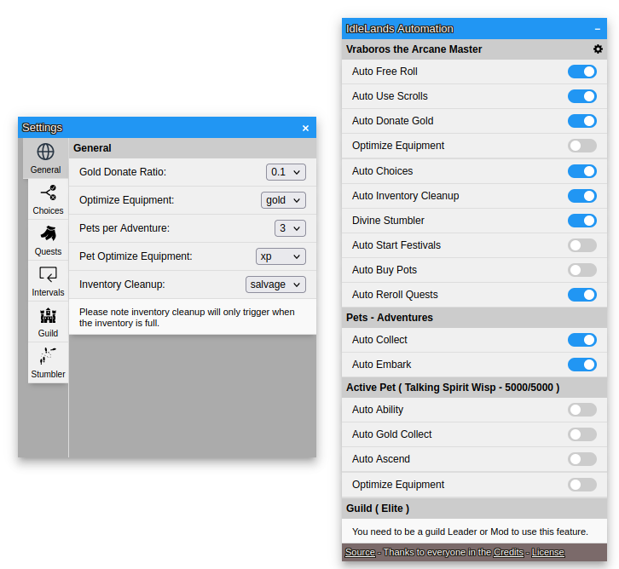Switch to the General tab label
Image resolution: width=619 pixels, height=569 pixels.
(46, 170)
